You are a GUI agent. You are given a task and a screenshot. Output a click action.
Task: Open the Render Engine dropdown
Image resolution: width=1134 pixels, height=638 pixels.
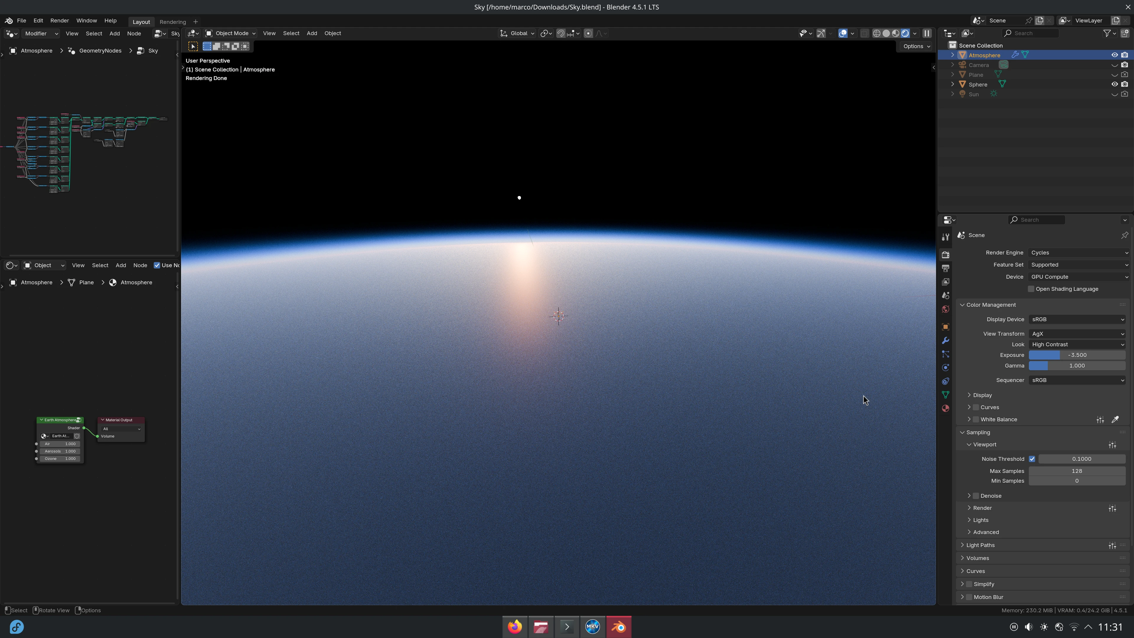(1079, 252)
